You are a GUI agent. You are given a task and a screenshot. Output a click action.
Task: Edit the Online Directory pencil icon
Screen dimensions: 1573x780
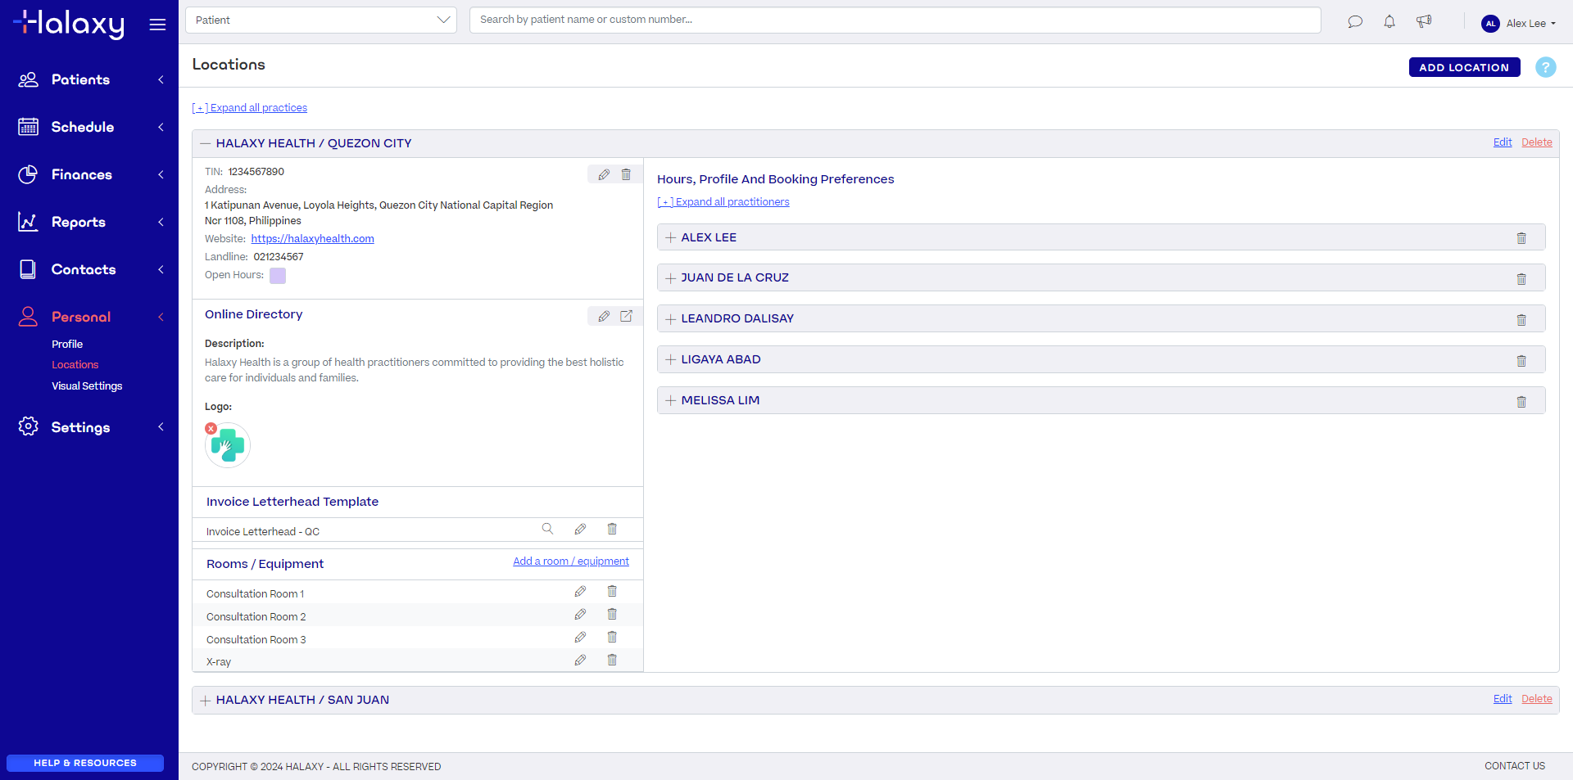[x=604, y=316]
